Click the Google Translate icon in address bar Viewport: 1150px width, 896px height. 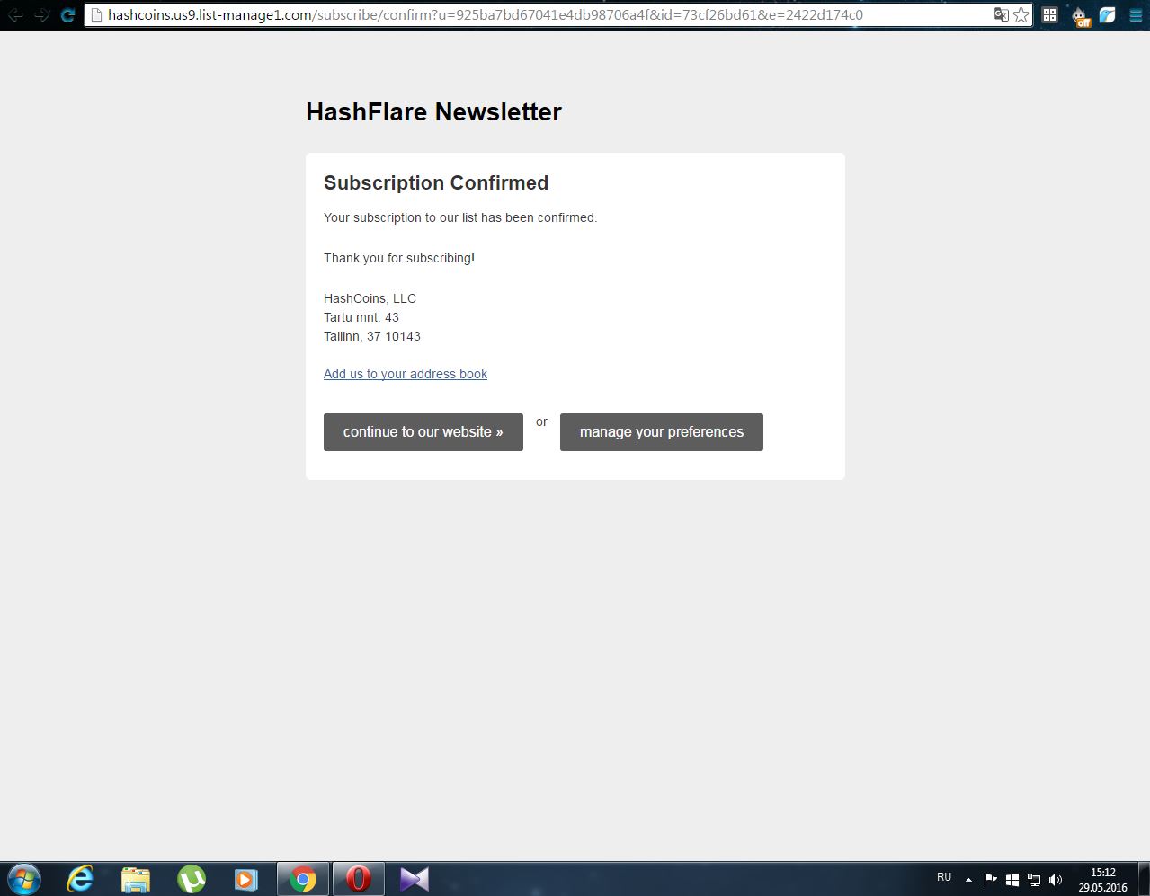pyautogui.click(x=1001, y=14)
